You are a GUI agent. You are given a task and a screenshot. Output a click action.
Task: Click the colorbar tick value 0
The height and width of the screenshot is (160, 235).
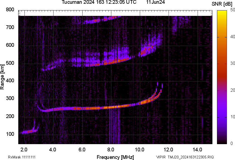(x=232, y=144)
